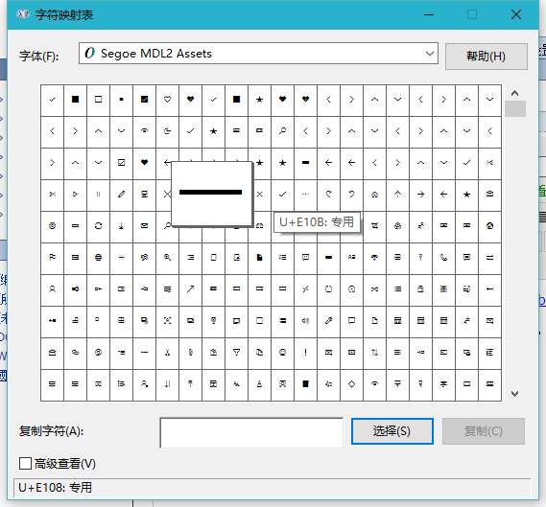Pick the crop tool glyph
This screenshot has width=546, height=507.
(x=374, y=225)
